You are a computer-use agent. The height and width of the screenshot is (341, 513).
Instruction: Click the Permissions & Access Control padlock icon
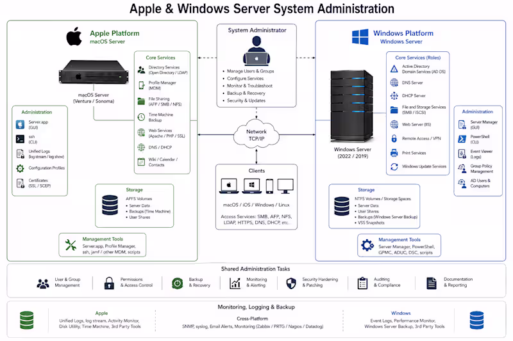click(109, 283)
